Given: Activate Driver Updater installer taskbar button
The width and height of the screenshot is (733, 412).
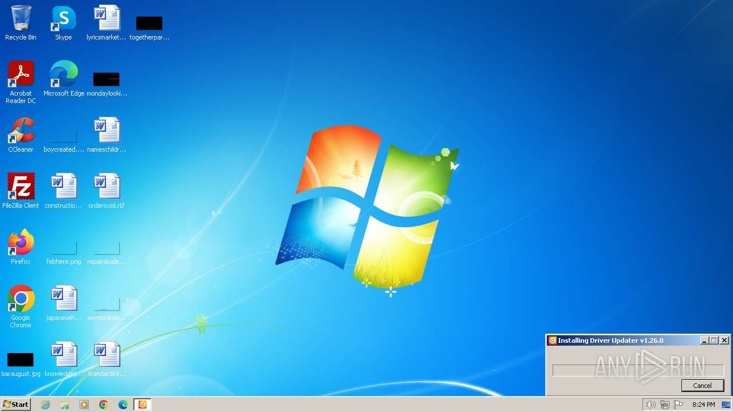Looking at the screenshot, I should 142,405.
